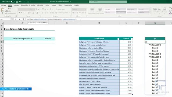This screenshot has width=172, height=97.
Task: Click the insert function fx icon
Action: click(23, 19)
